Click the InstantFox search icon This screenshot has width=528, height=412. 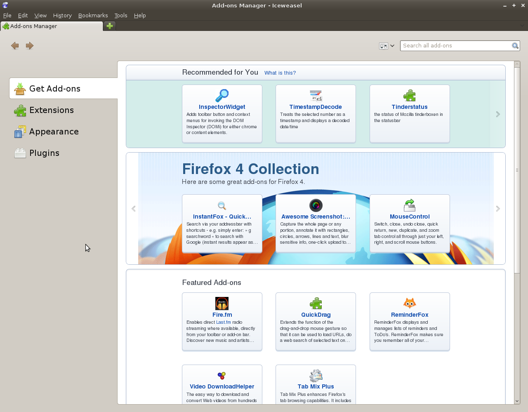[x=222, y=205]
